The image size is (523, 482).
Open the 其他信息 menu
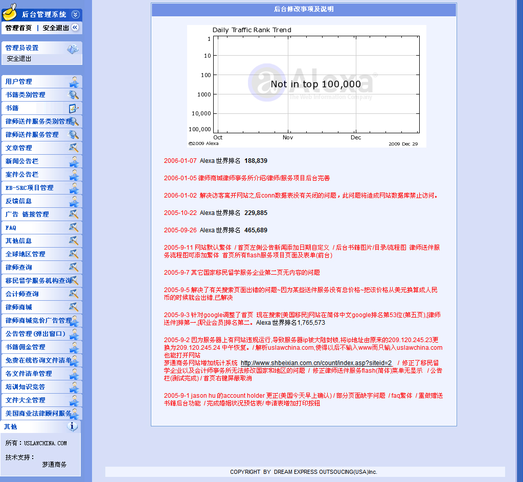point(42,241)
